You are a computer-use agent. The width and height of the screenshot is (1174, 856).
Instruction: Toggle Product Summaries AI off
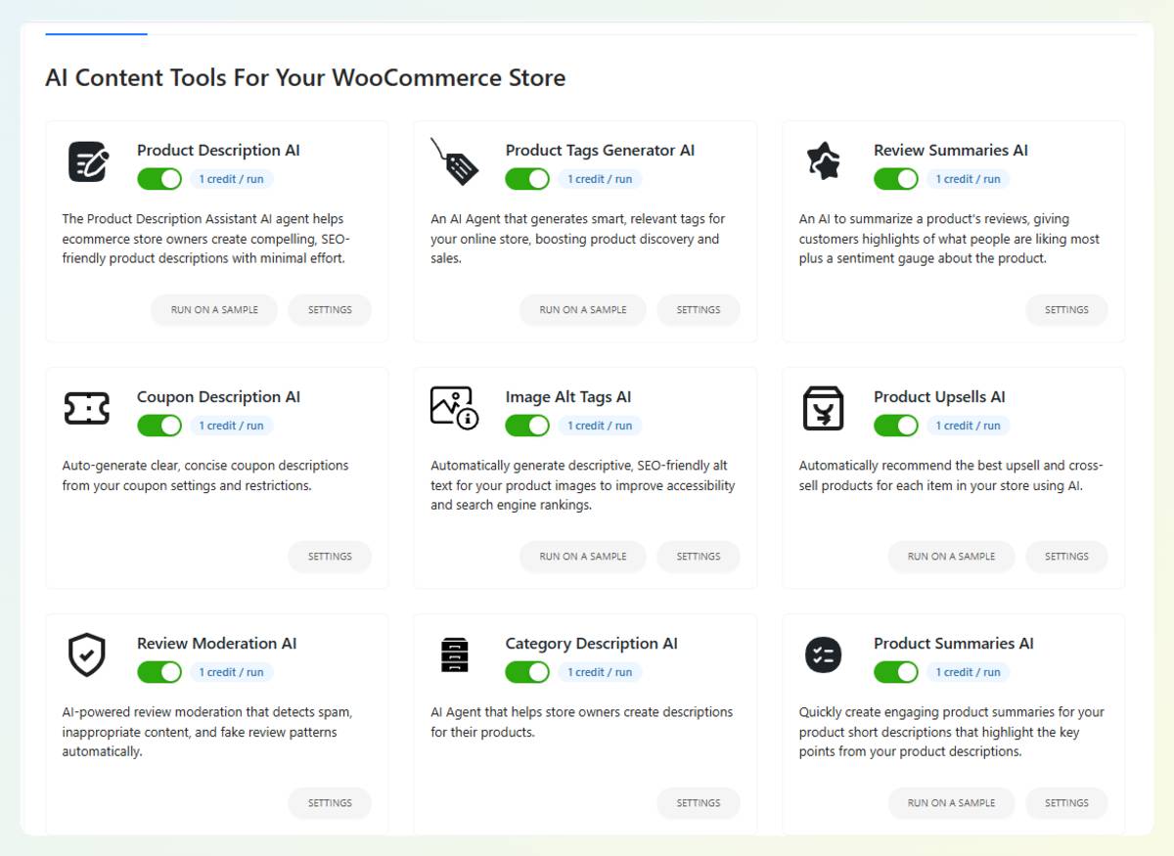point(896,672)
